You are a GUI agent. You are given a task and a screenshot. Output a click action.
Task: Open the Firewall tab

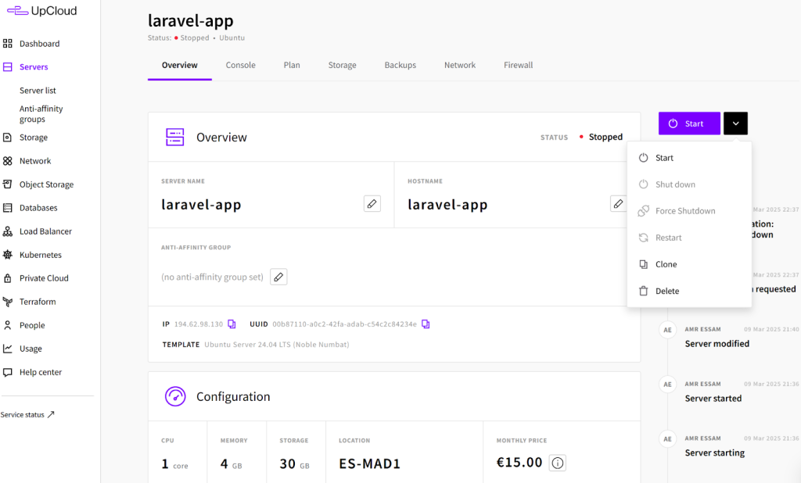[x=518, y=65]
